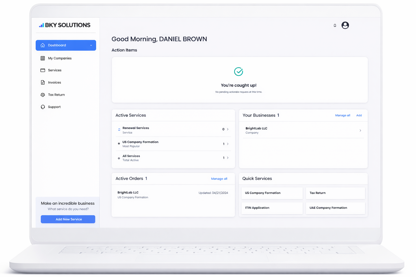The height and width of the screenshot is (277, 416).
Task: Select ITIN Application quick service
Action: (x=272, y=208)
